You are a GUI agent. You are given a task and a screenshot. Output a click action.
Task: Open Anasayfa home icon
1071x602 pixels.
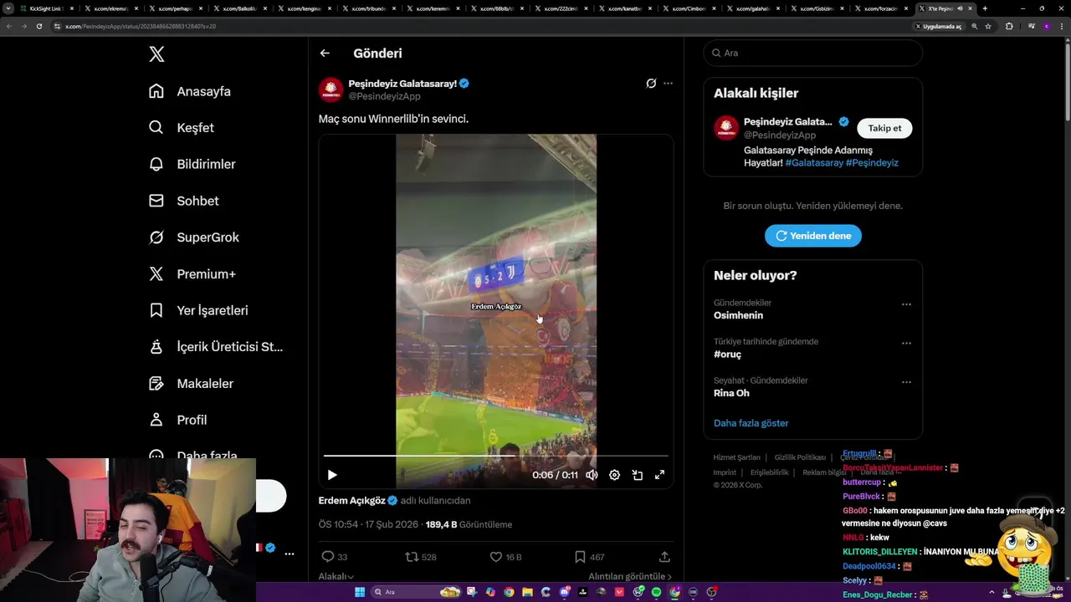coord(156,91)
